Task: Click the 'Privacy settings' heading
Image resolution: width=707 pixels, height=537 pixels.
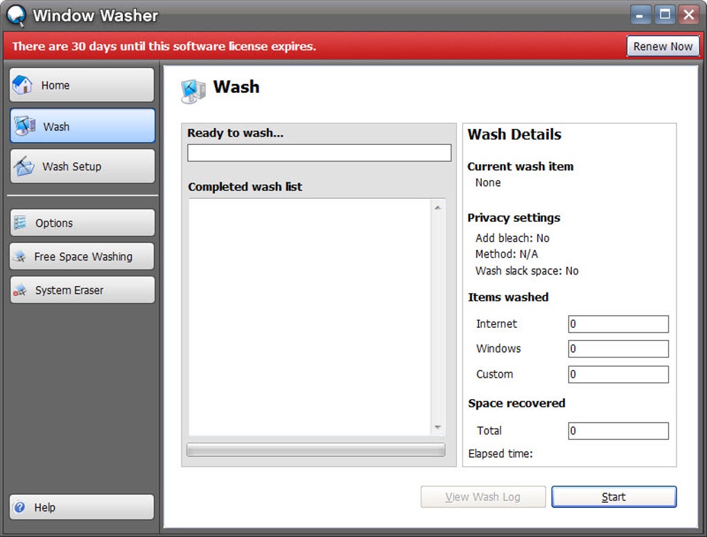Action: [514, 218]
